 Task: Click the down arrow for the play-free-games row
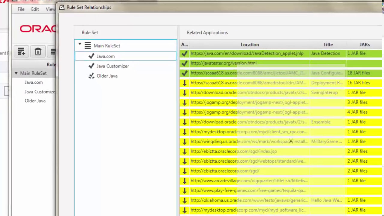184,190
